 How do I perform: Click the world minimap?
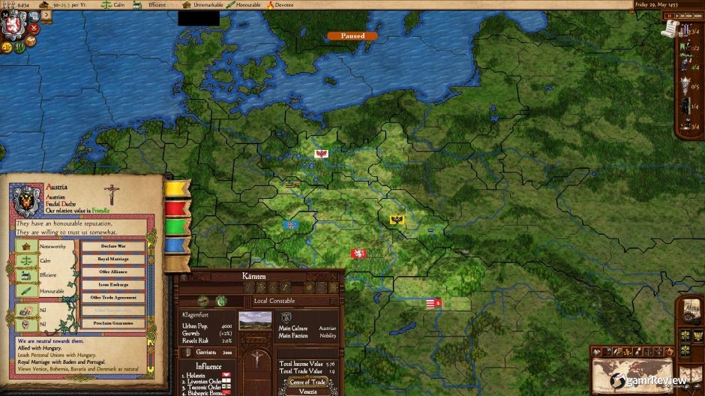(x=633, y=375)
